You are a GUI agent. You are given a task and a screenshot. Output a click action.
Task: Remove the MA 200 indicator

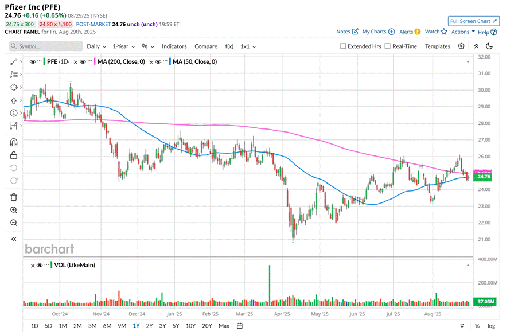pos(76,62)
